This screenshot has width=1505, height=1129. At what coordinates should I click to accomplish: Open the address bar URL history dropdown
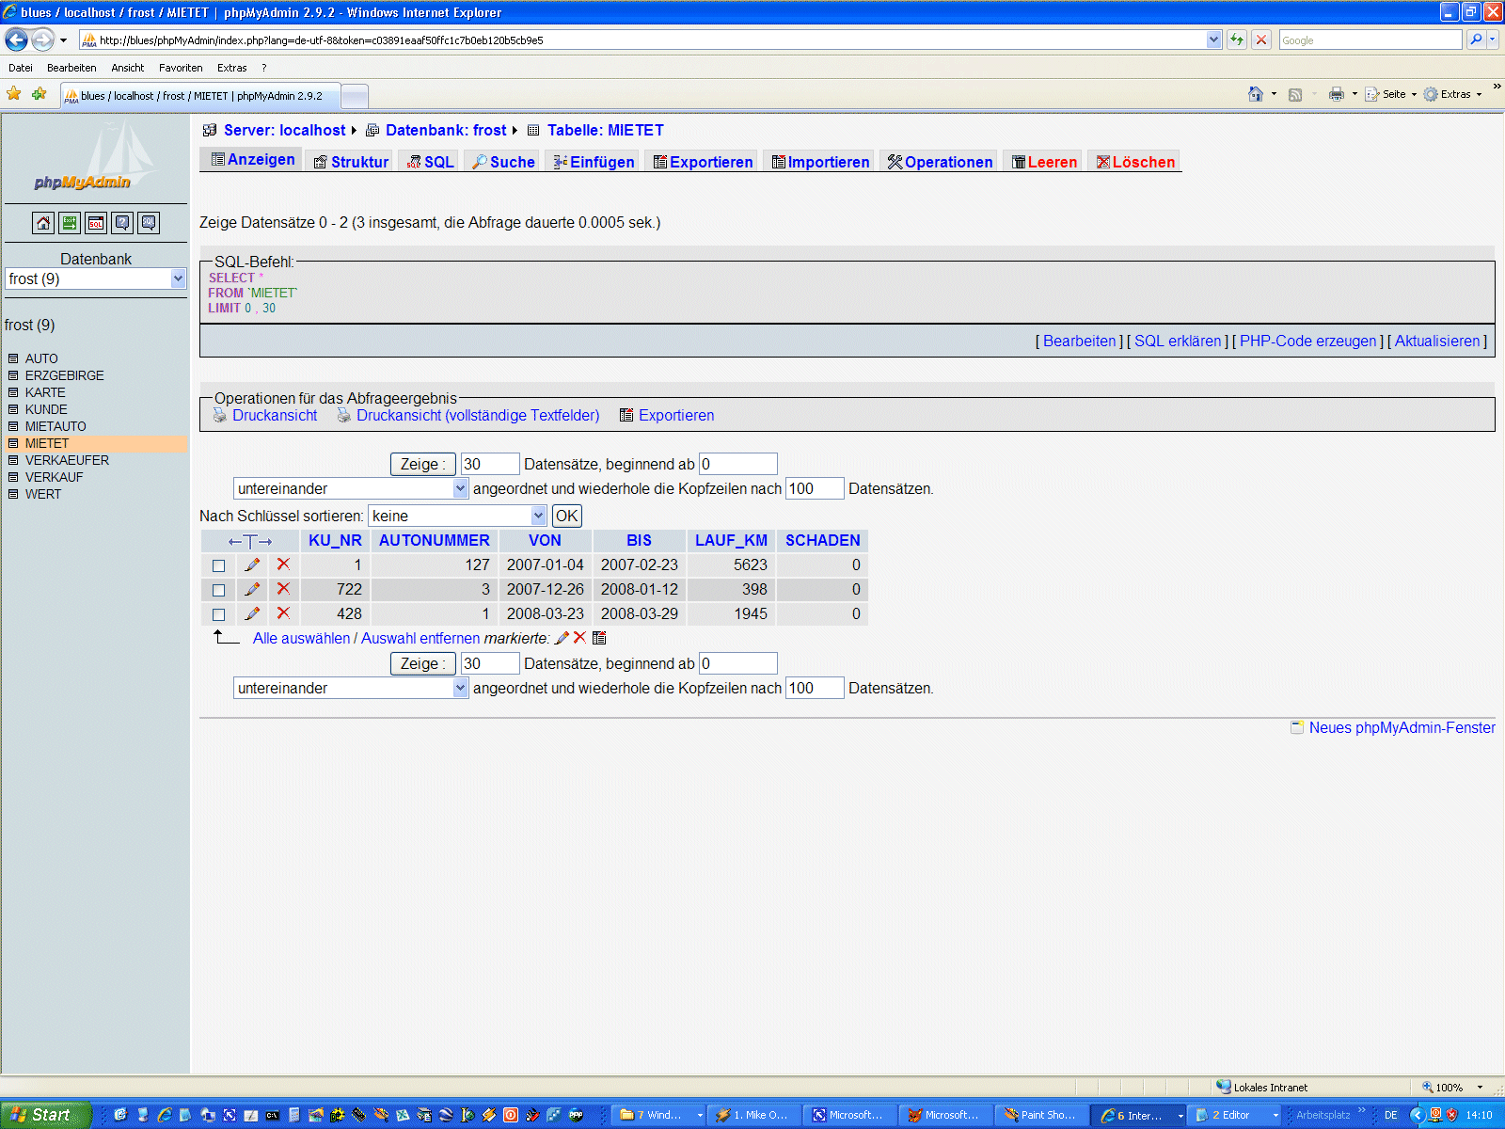(1213, 40)
